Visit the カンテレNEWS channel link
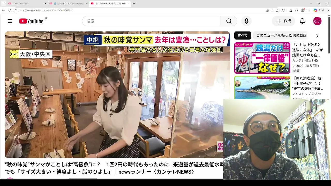331x186 pixels. [x=303, y=60]
